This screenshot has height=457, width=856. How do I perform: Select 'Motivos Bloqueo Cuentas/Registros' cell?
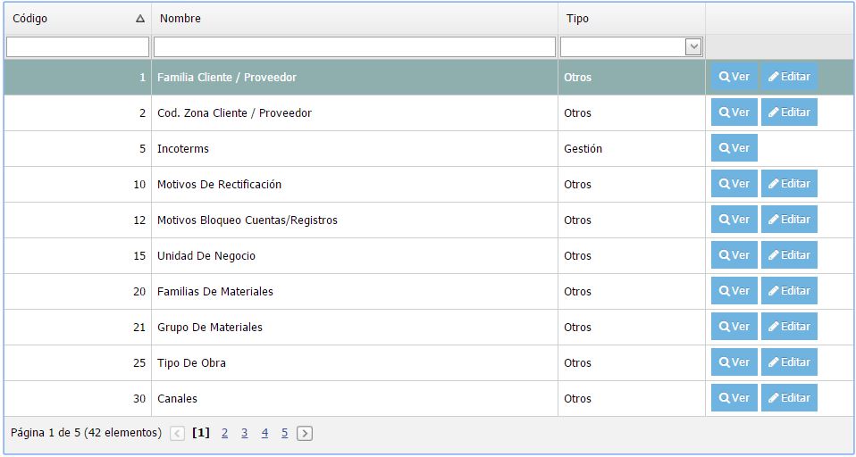point(355,220)
